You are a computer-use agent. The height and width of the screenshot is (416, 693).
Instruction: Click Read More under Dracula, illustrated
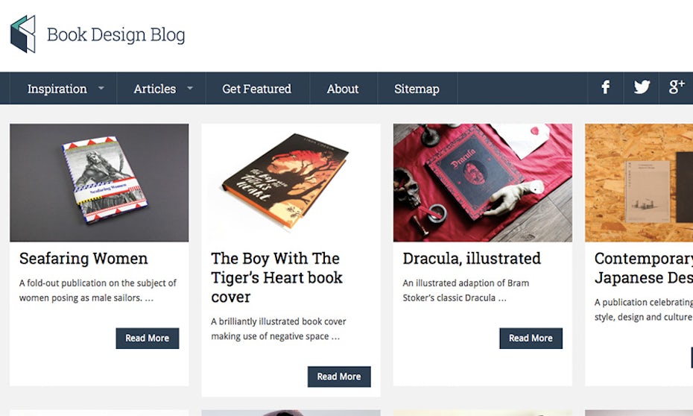531,338
